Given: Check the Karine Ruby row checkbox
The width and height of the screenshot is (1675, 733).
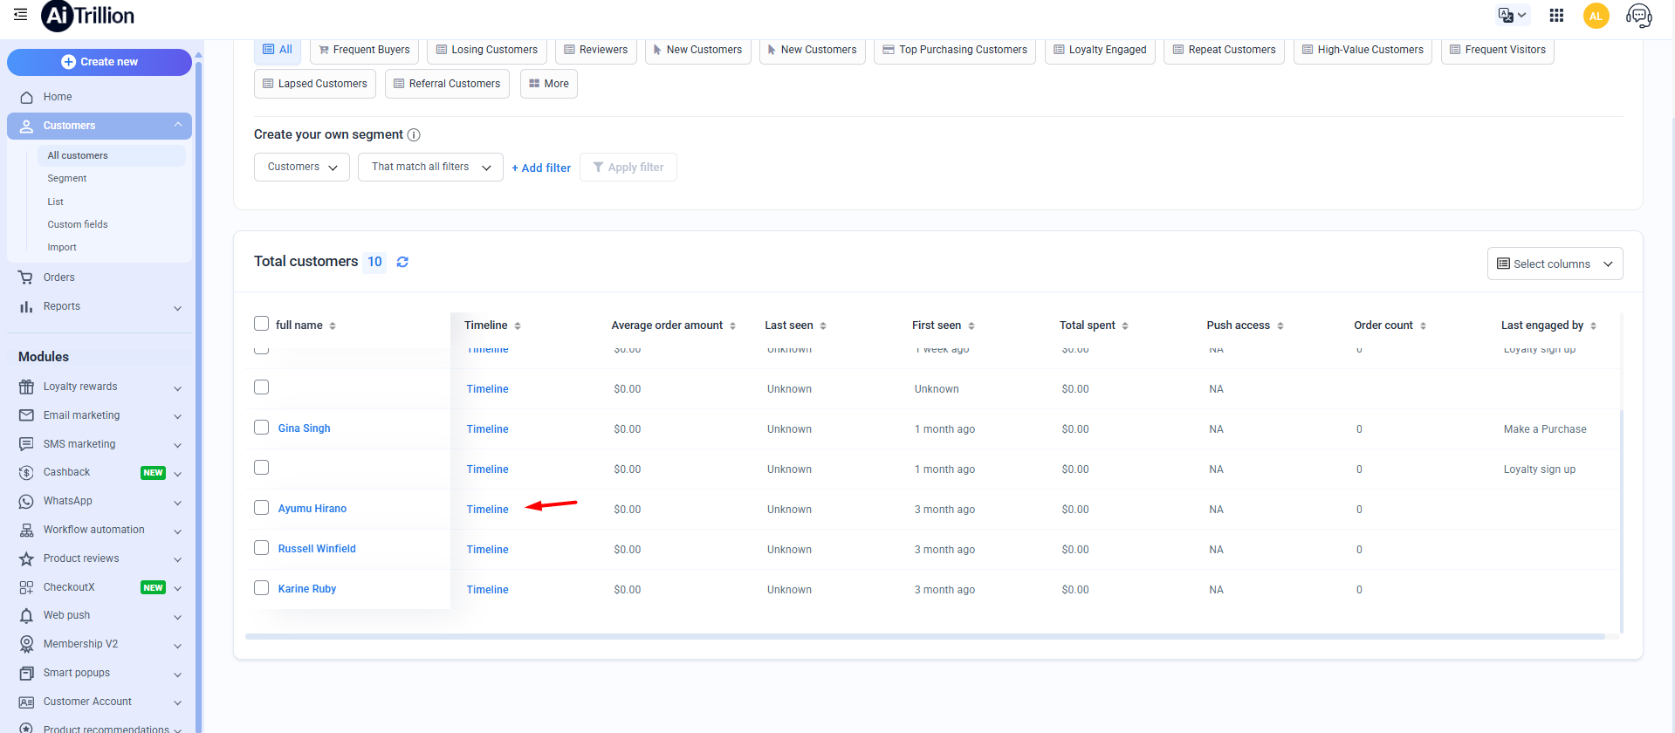Looking at the screenshot, I should pyautogui.click(x=261, y=588).
